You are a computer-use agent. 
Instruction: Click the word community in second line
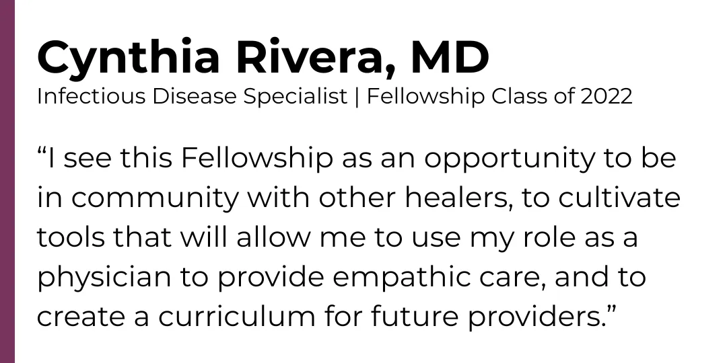153,199
